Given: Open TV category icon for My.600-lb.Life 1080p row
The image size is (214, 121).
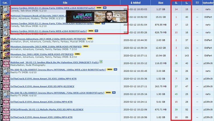Looking at the screenshot, I should [5, 71].
